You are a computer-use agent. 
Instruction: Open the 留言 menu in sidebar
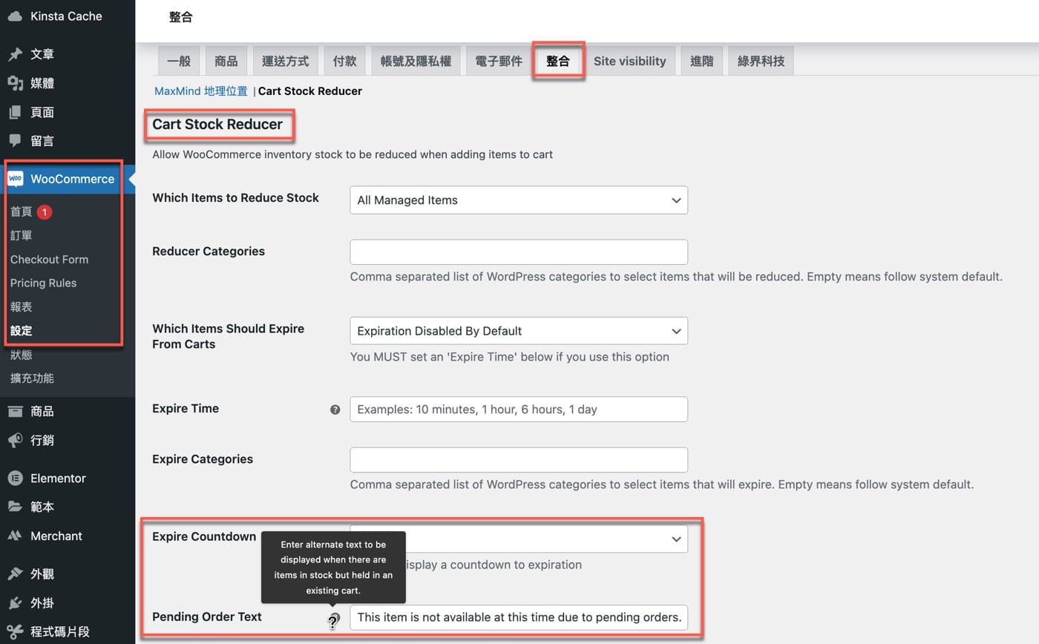point(68,140)
